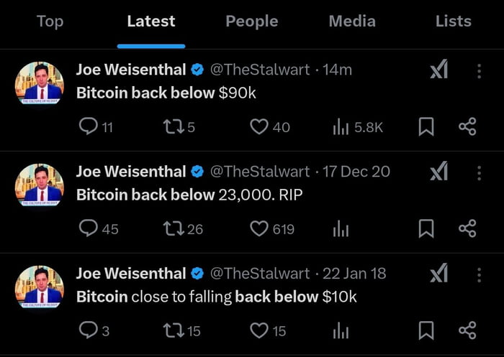Open more options for 22 Jan 18 tweet

pos(480,274)
